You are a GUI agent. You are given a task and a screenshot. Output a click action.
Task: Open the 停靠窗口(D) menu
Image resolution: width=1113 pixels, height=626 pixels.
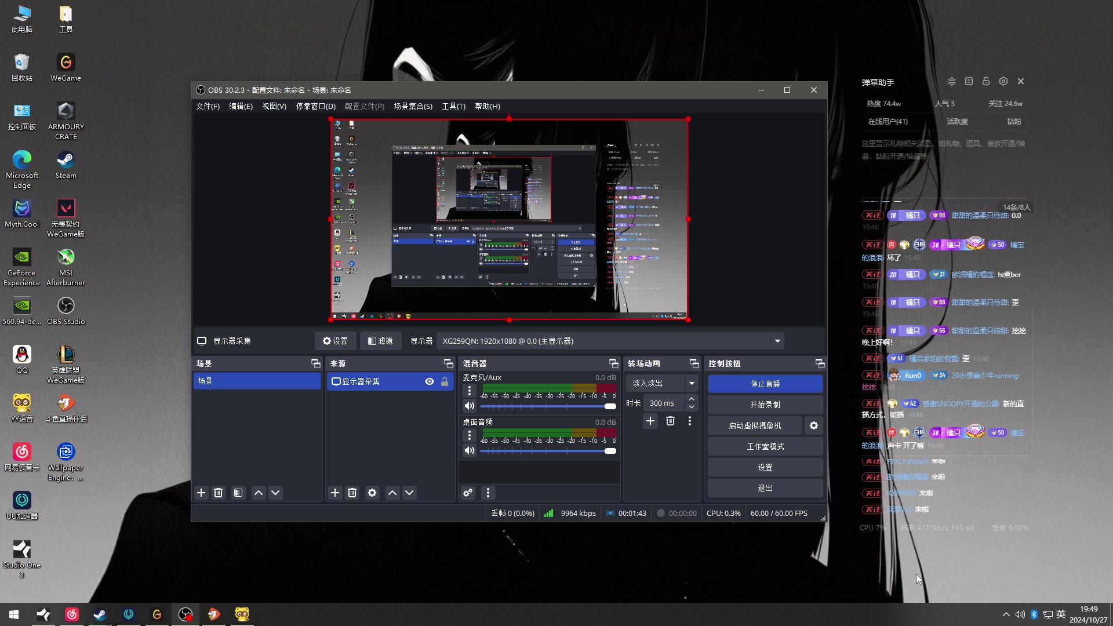(315, 106)
